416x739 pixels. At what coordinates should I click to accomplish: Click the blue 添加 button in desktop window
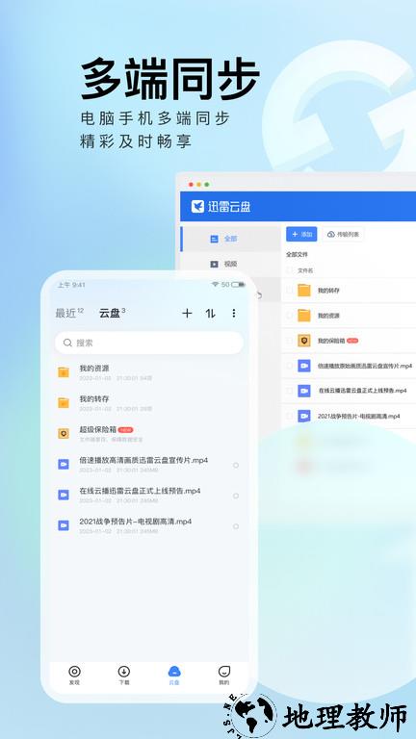301,234
